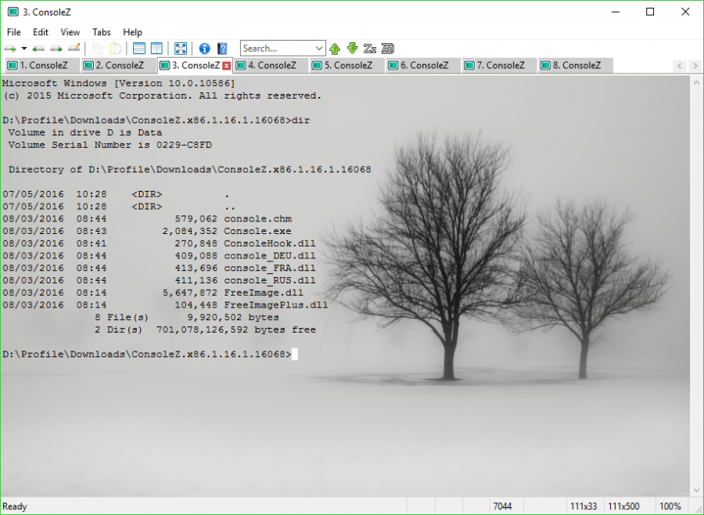704x515 pixels.
Task: Select the next tab arrow icon
Action: point(55,48)
